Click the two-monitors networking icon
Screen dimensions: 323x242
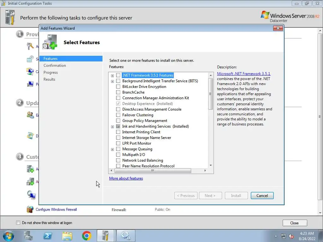pos(30,72)
